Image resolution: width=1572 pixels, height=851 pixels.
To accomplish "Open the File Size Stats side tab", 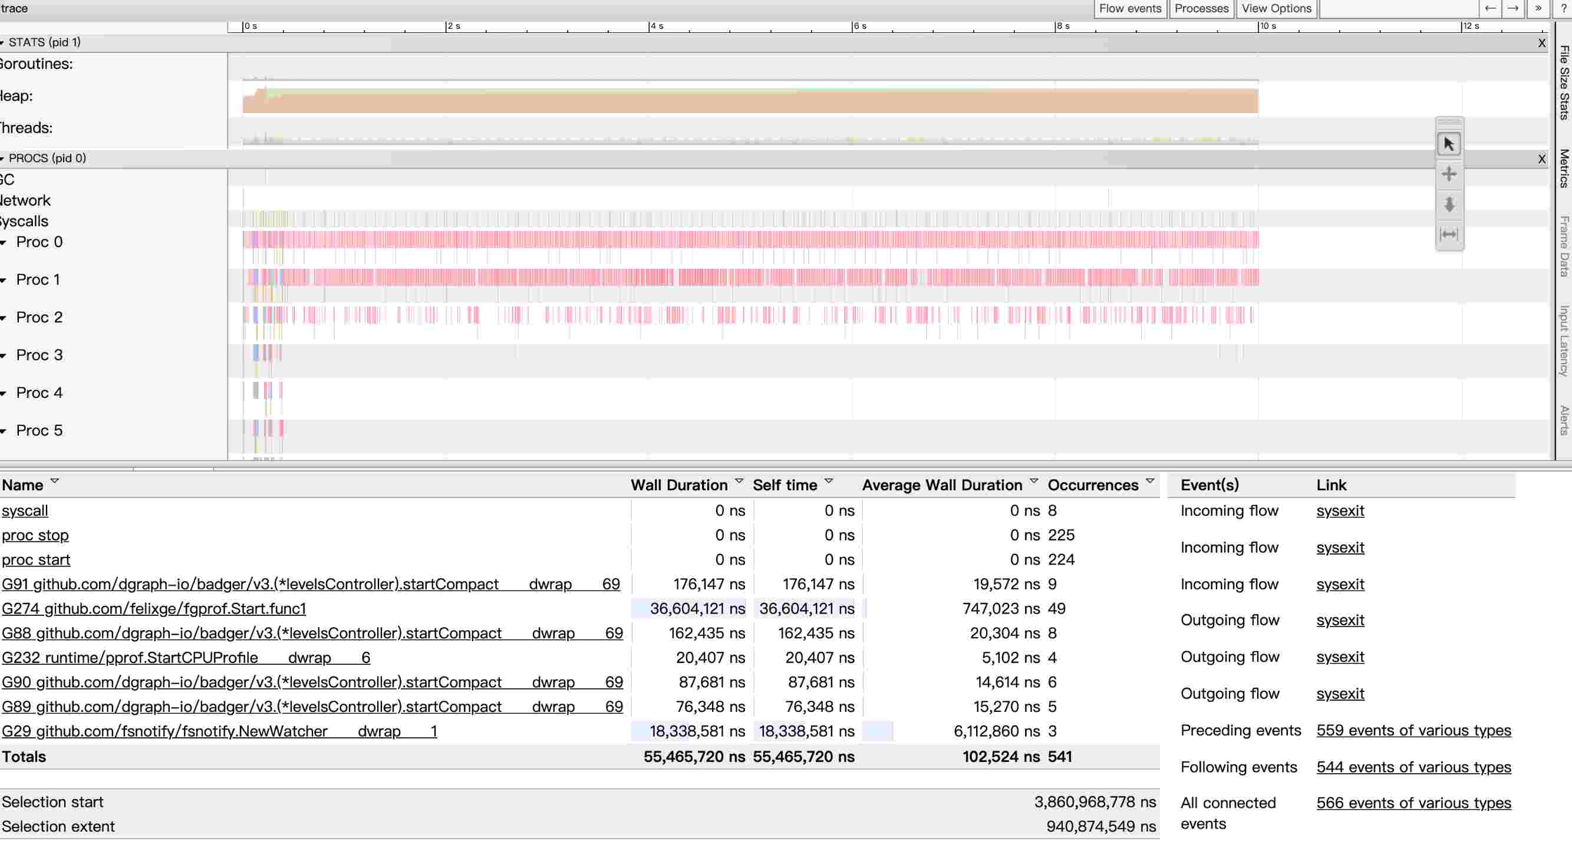I will tap(1564, 83).
